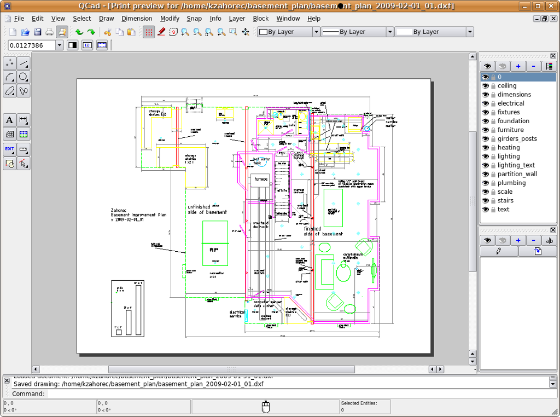The width and height of the screenshot is (560, 417).
Task: Remove selected layer with the minus button
Action: pyautogui.click(x=533, y=66)
